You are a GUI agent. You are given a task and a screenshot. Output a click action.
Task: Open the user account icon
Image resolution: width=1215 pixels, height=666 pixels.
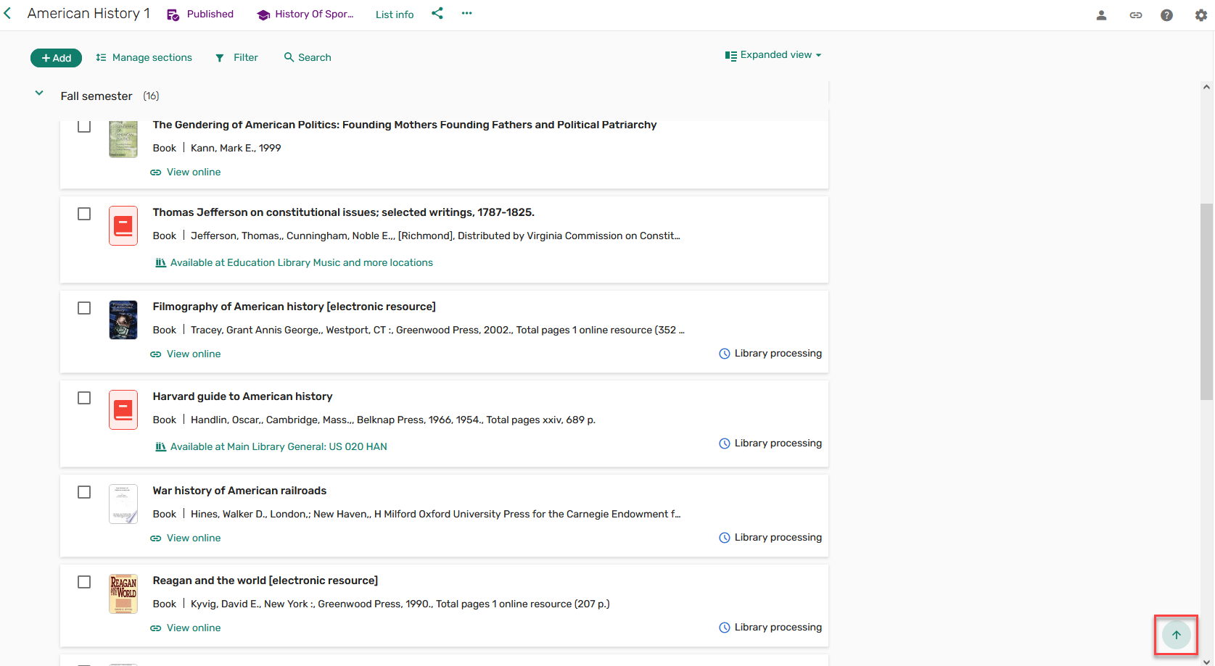click(x=1101, y=14)
